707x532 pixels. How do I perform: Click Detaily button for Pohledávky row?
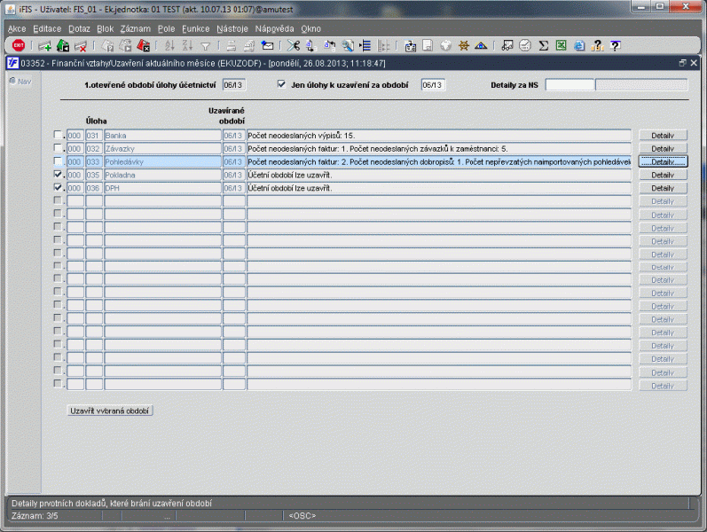point(663,161)
